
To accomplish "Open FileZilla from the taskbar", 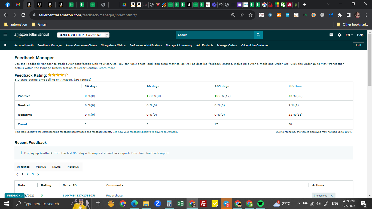I will pos(203,204).
